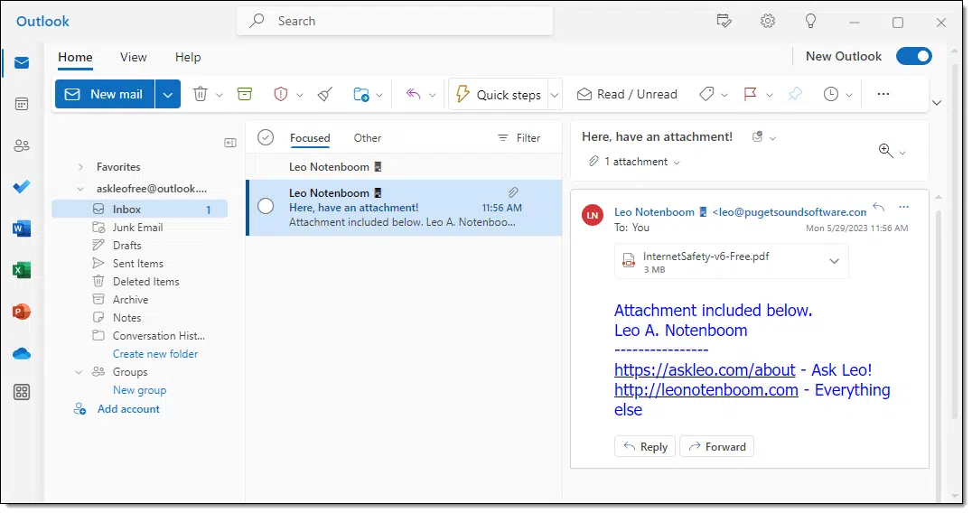Click Create new folder link
The width and height of the screenshot is (972, 513).
click(155, 354)
